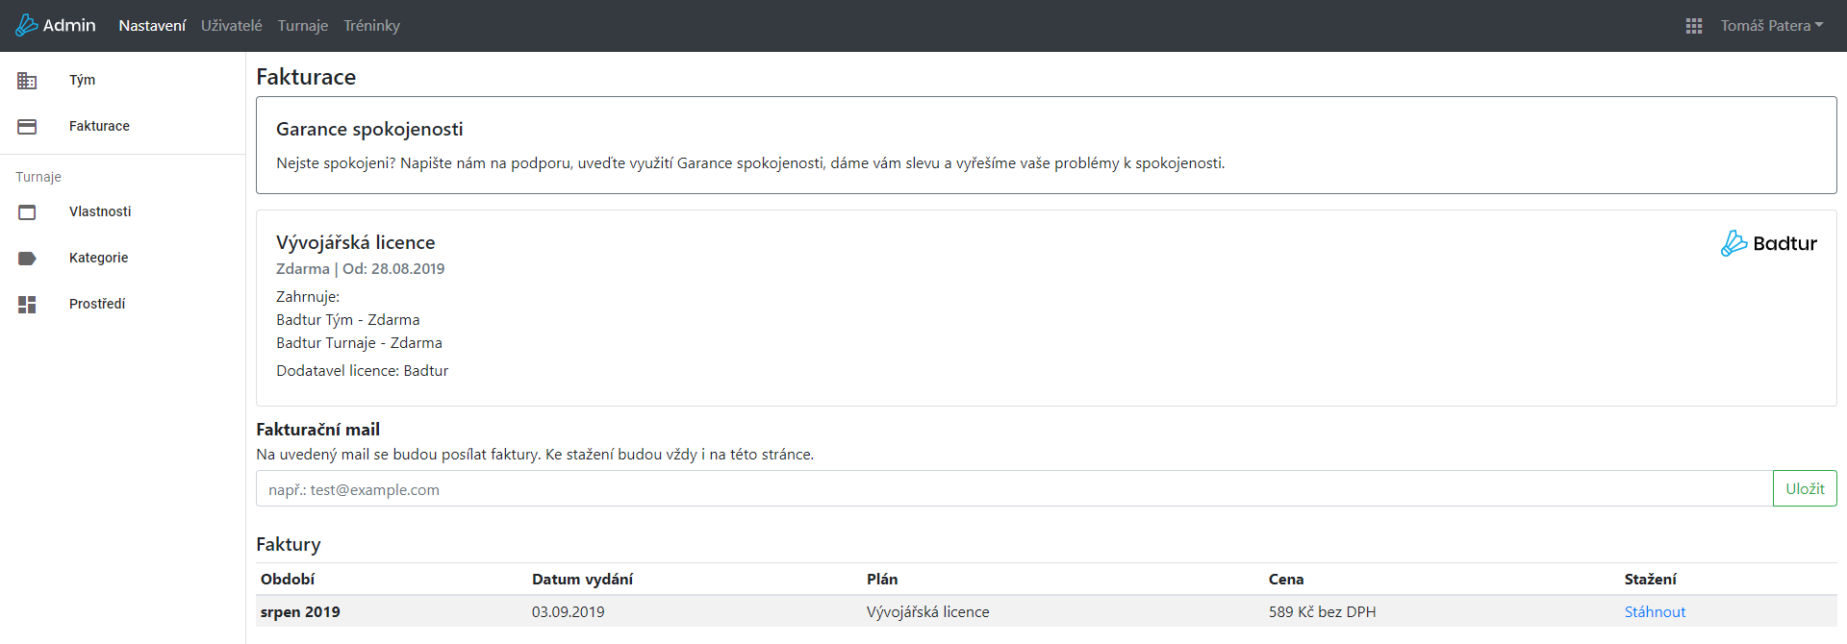This screenshot has height=644, width=1847.
Task: Click 'Zdarma | Od: 28.08.2019' subtitle
Action: pyautogui.click(x=361, y=268)
